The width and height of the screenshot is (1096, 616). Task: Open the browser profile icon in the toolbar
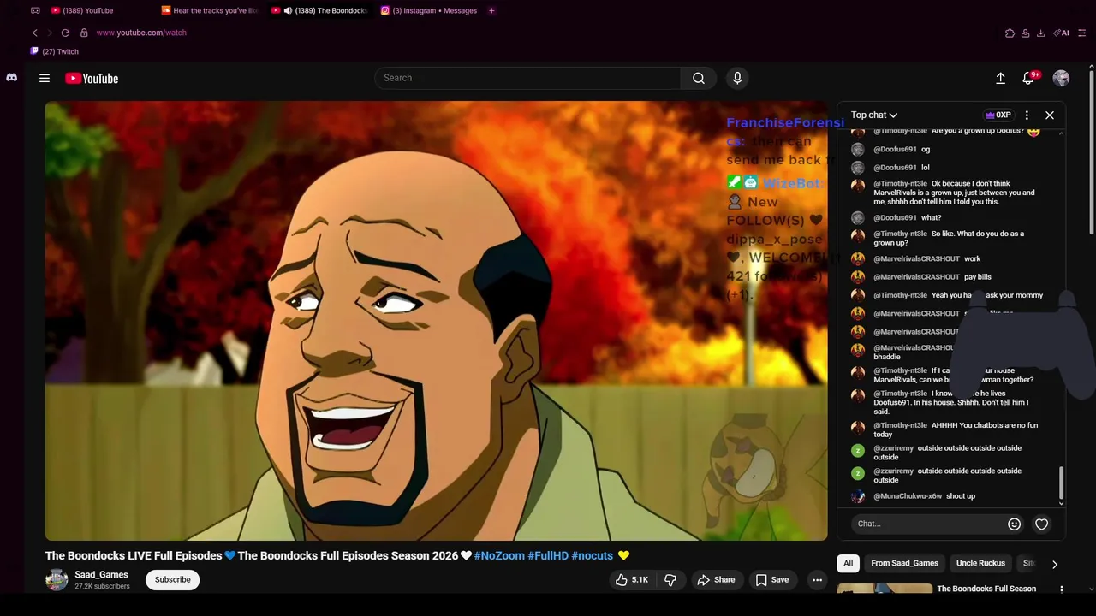1025,33
